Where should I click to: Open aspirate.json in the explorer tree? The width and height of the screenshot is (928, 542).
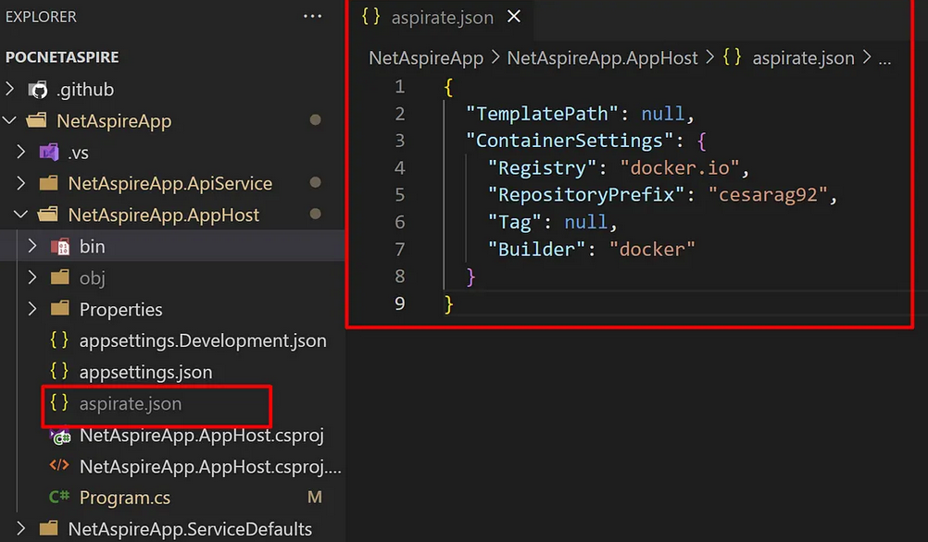(131, 403)
